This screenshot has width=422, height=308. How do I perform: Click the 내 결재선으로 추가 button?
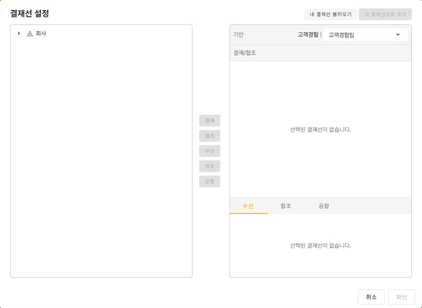coord(385,14)
